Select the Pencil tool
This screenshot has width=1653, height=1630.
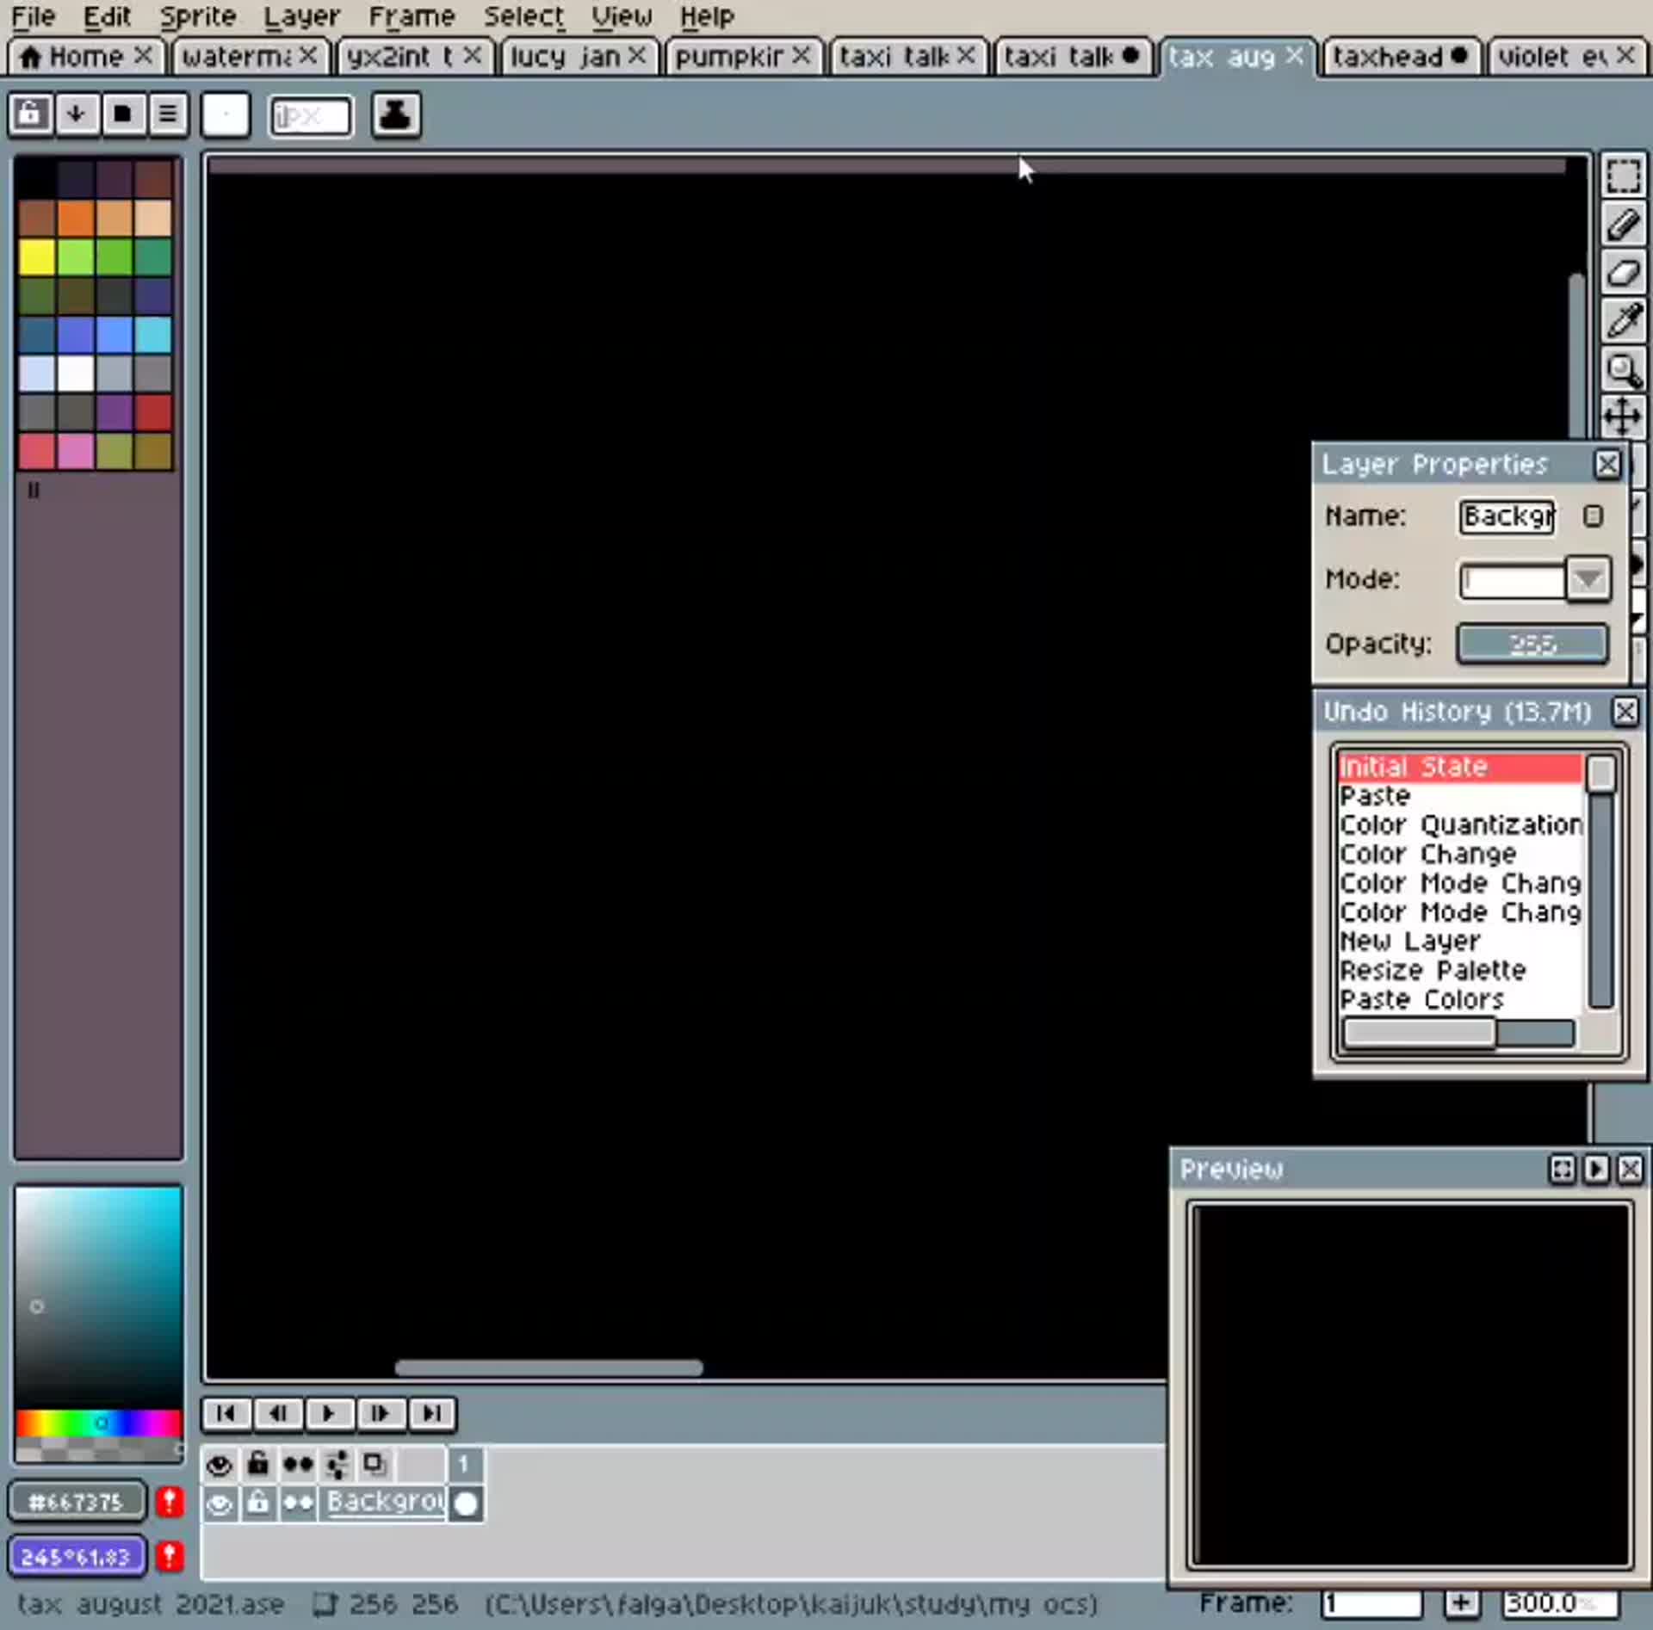point(1623,225)
